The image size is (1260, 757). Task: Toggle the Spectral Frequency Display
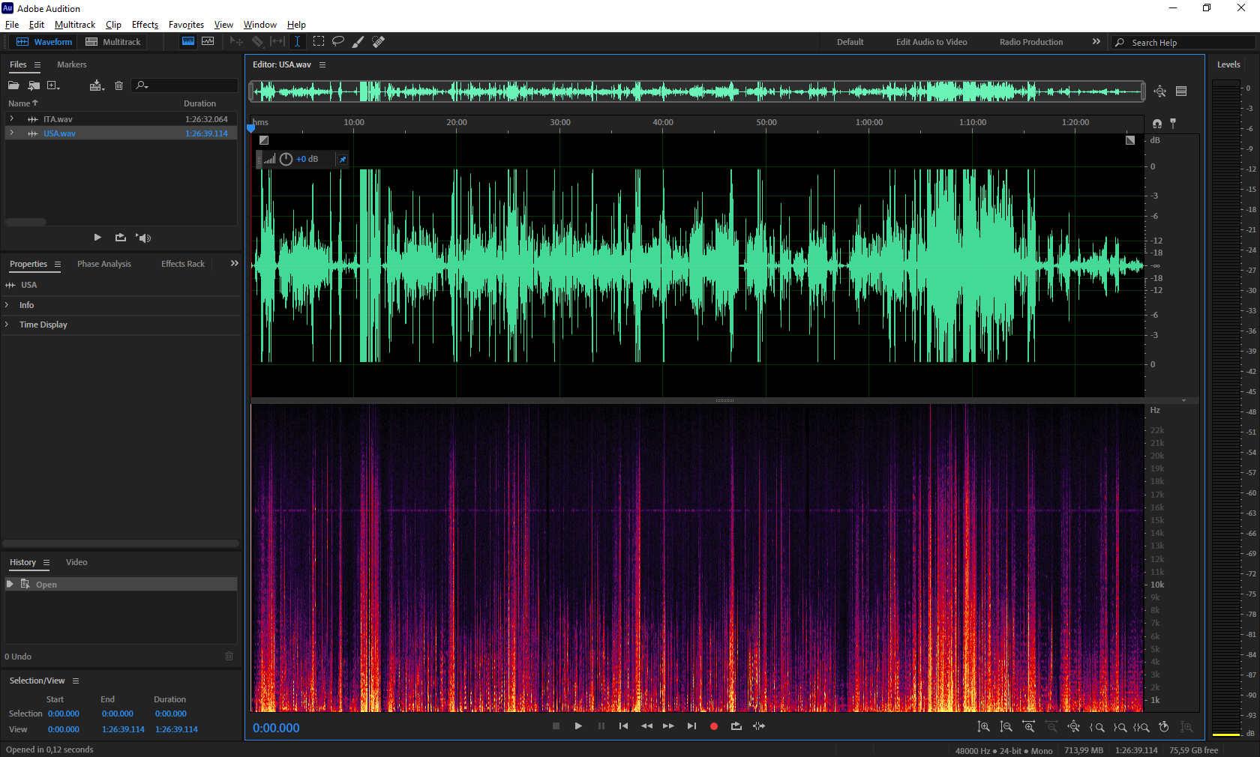pyautogui.click(x=188, y=41)
